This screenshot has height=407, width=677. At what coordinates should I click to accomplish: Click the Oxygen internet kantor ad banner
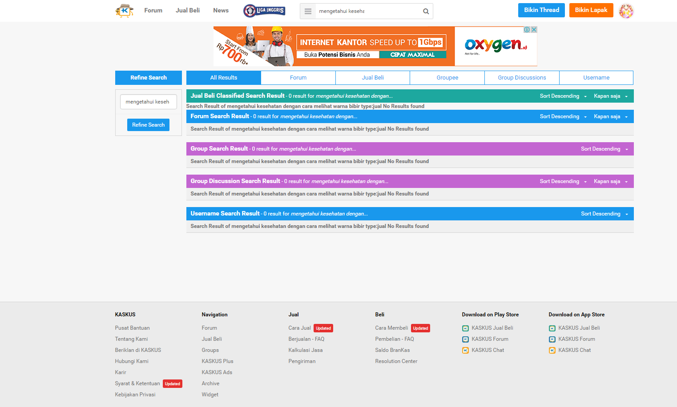click(x=375, y=46)
